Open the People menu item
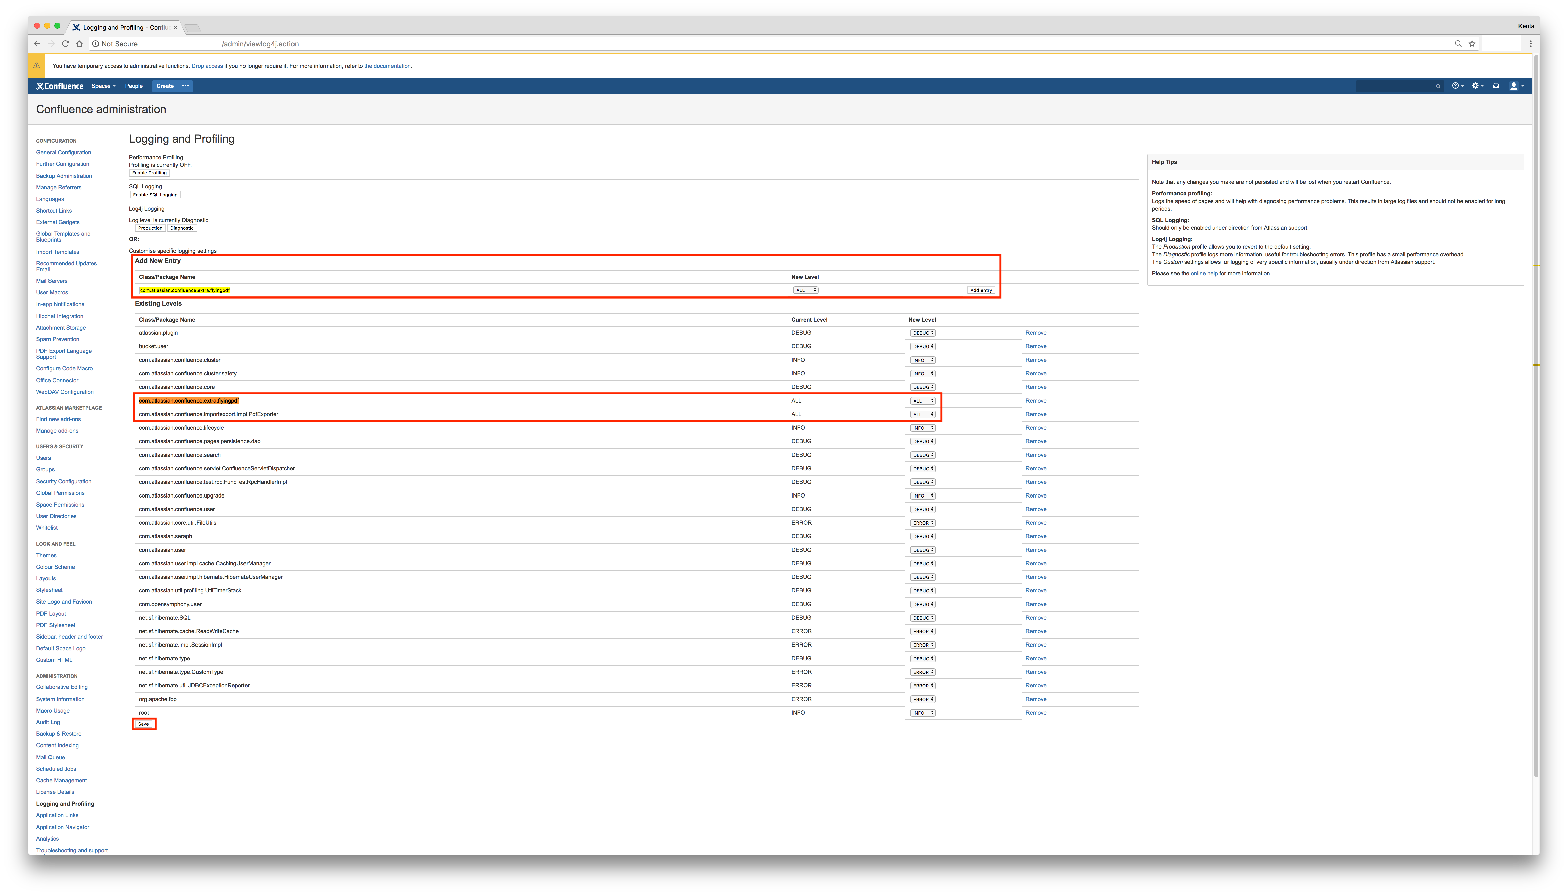 click(133, 86)
